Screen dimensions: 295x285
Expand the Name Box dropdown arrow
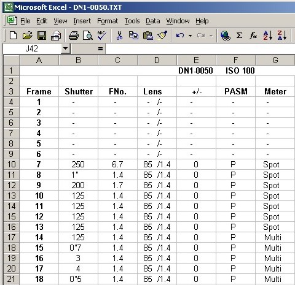tap(66, 48)
